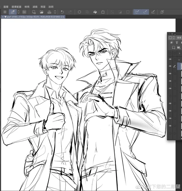
Task: Activate the Scale/Rotate transform icon
Action: tap(103, 12)
